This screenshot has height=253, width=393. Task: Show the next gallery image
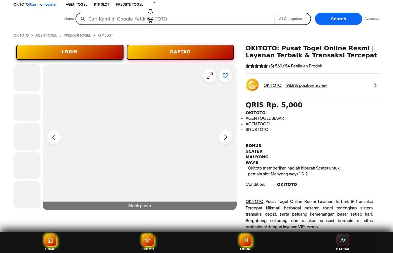(x=225, y=137)
